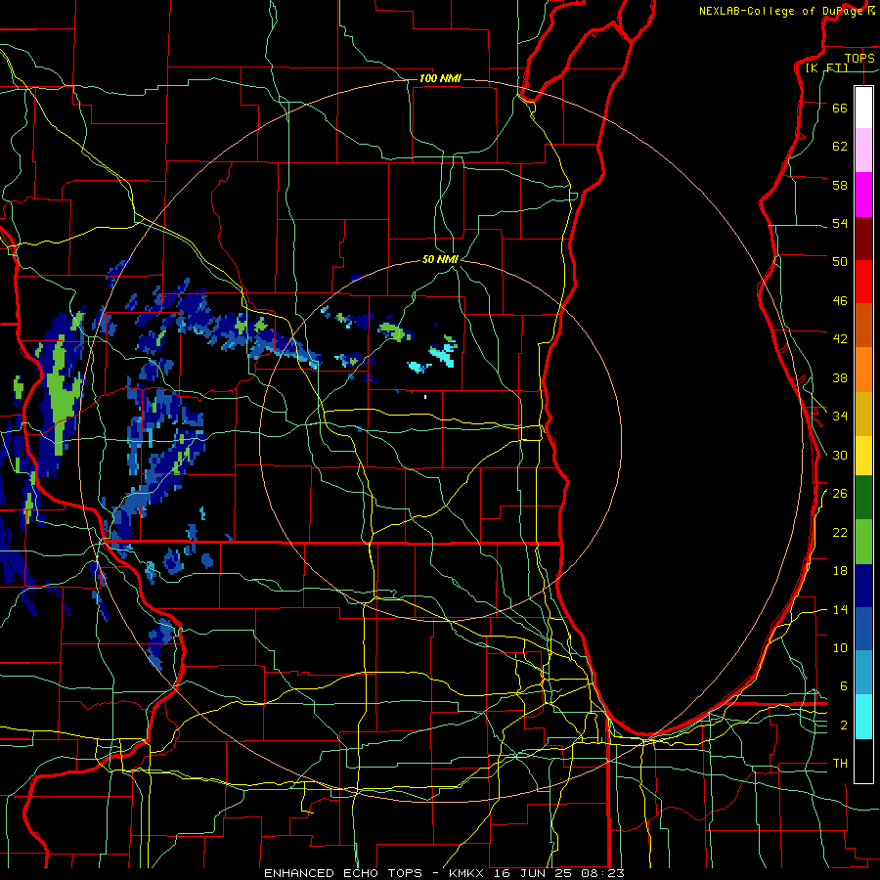This screenshot has height=880, width=880.
Task: Click legend value "42"
Action: [x=840, y=339]
